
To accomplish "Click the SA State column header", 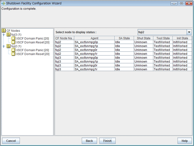I will (x=124, y=38).
